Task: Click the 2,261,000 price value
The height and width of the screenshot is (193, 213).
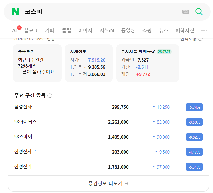Action: pos(118,122)
